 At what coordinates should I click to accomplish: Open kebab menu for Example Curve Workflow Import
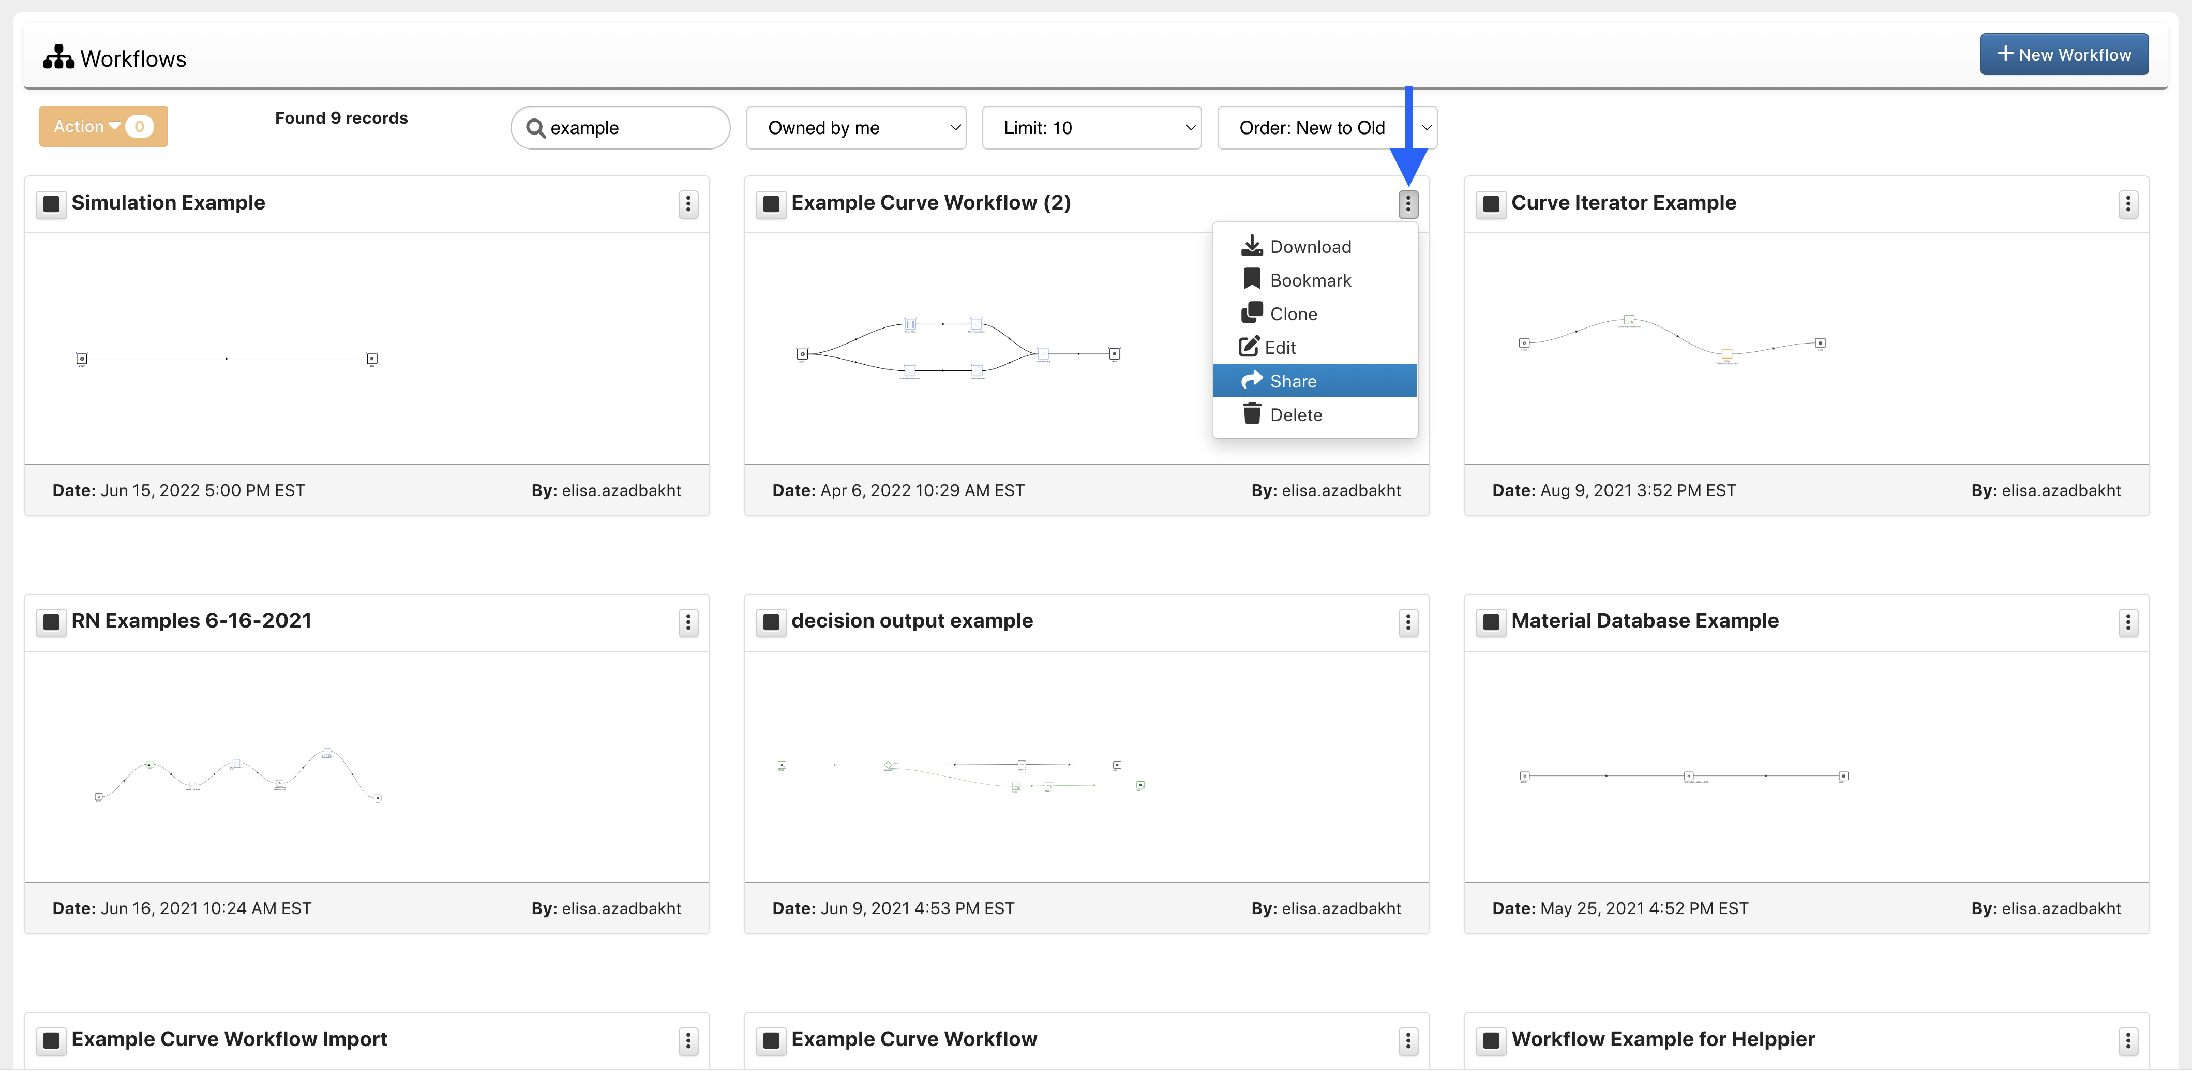point(687,1040)
